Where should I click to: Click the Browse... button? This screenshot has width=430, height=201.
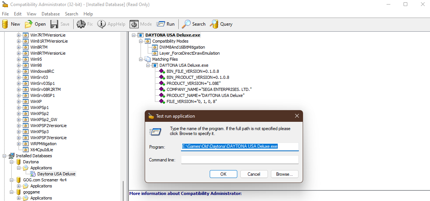coord(285,174)
